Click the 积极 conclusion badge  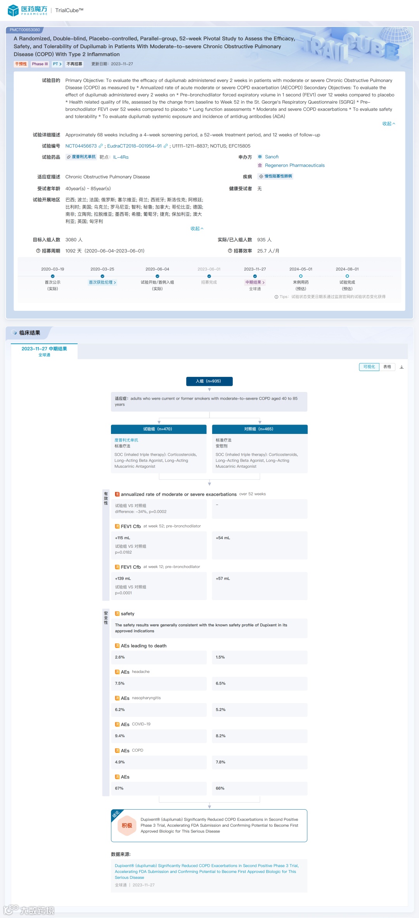tap(127, 826)
